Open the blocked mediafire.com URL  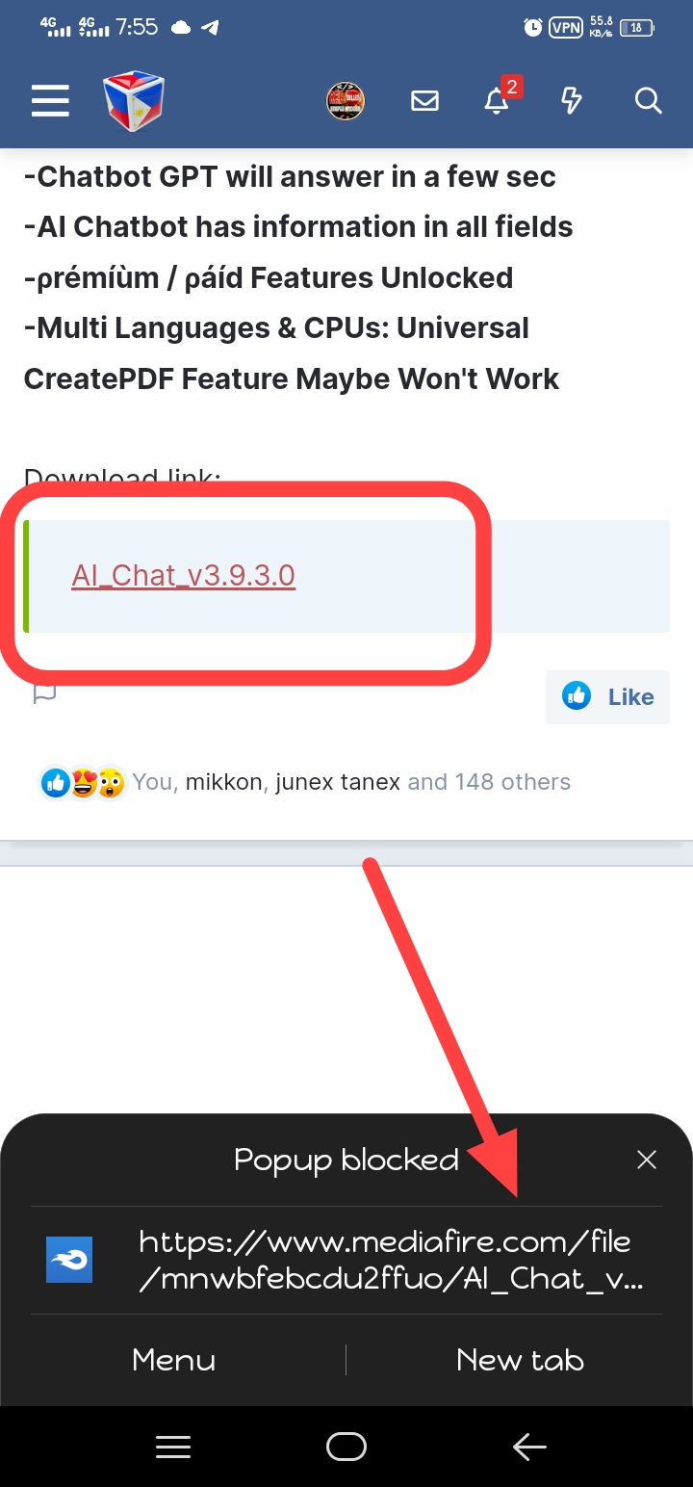[385, 1261]
